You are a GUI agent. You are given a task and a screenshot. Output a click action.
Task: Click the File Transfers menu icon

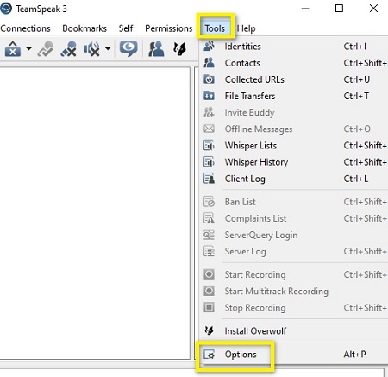point(209,96)
